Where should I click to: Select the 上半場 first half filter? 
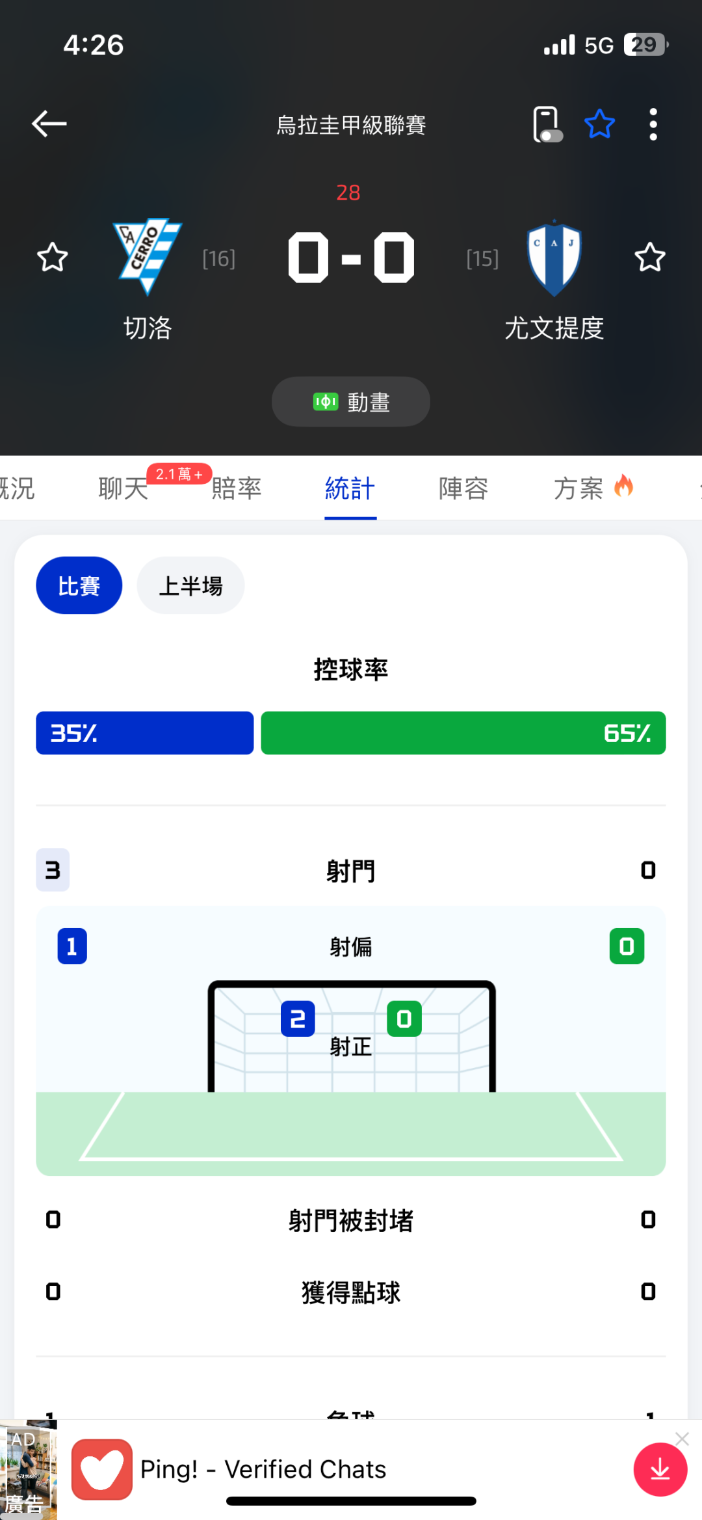pos(190,585)
